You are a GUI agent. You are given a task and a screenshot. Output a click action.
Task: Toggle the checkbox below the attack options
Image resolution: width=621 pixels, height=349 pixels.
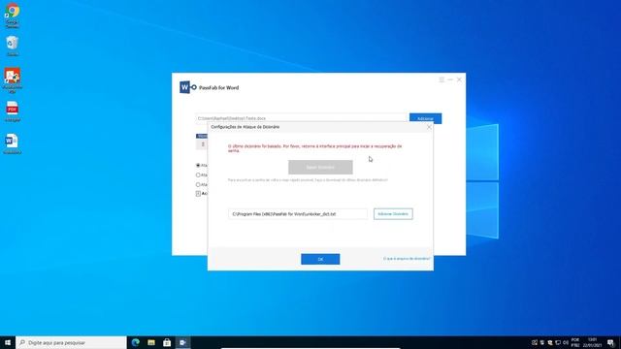click(198, 194)
